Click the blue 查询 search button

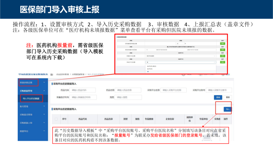(x=219, y=97)
